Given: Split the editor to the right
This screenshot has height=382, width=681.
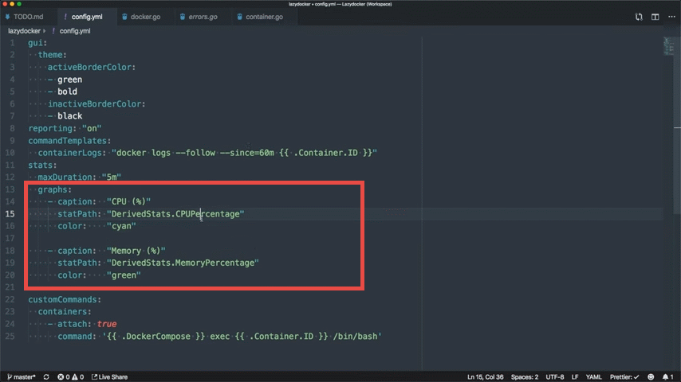Looking at the screenshot, I should coord(655,17).
